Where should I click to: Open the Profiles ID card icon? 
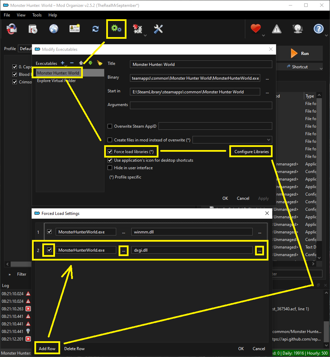pos(74,29)
